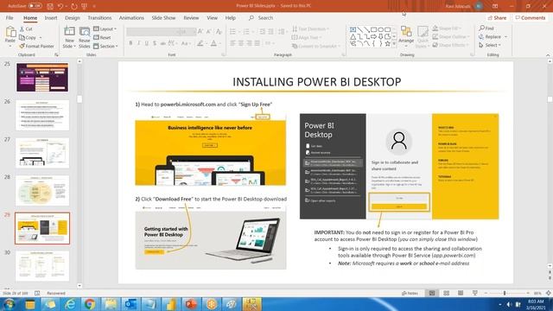Pick the right arrow shape in gallery
The image size is (553, 311).
373,36
